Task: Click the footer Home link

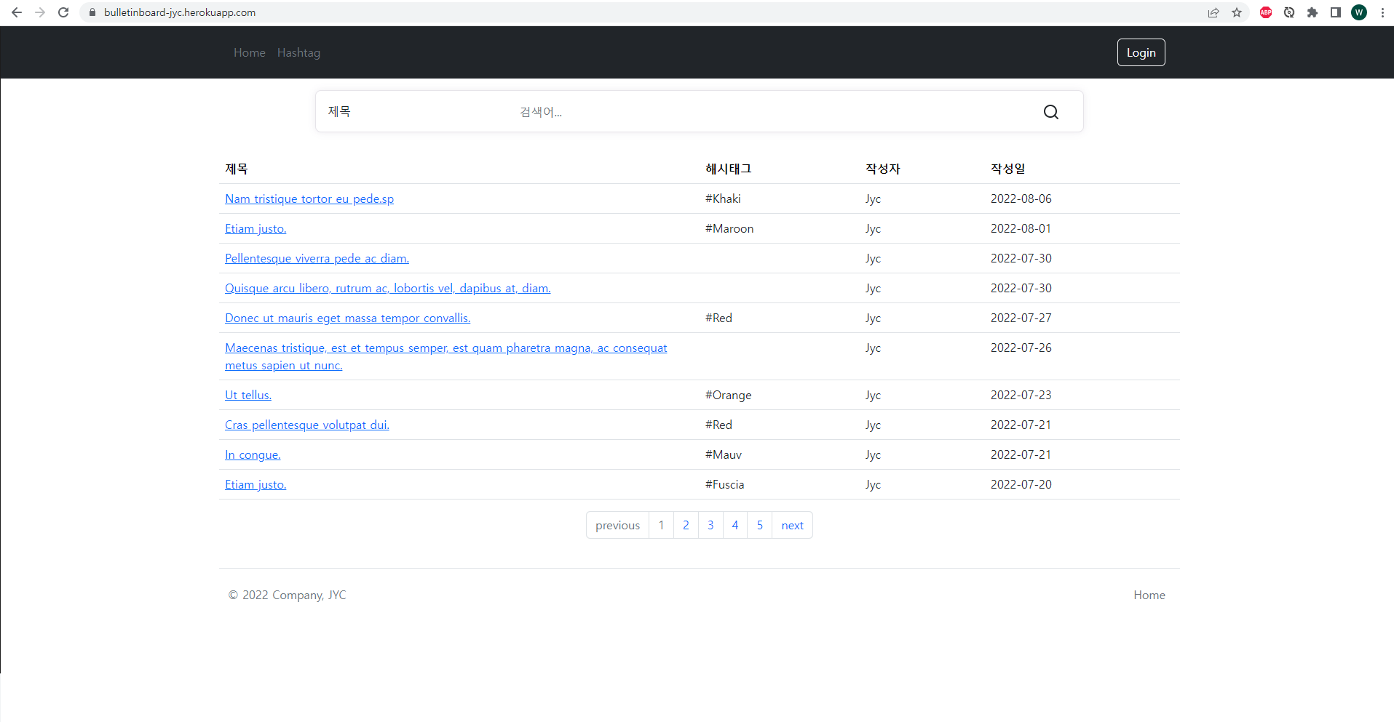Action: point(1149,595)
